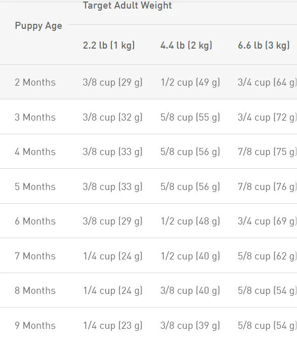Click the 1/2 cup (49 g) cell
The image size is (297, 341).
(190, 83)
